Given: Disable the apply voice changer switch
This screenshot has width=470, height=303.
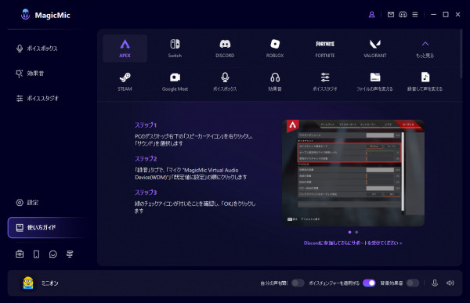Looking at the screenshot, I should coord(369,283).
